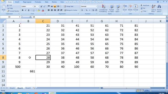
Task: Switch to Sheet1 worksheet tab
Action: pos(12,88)
